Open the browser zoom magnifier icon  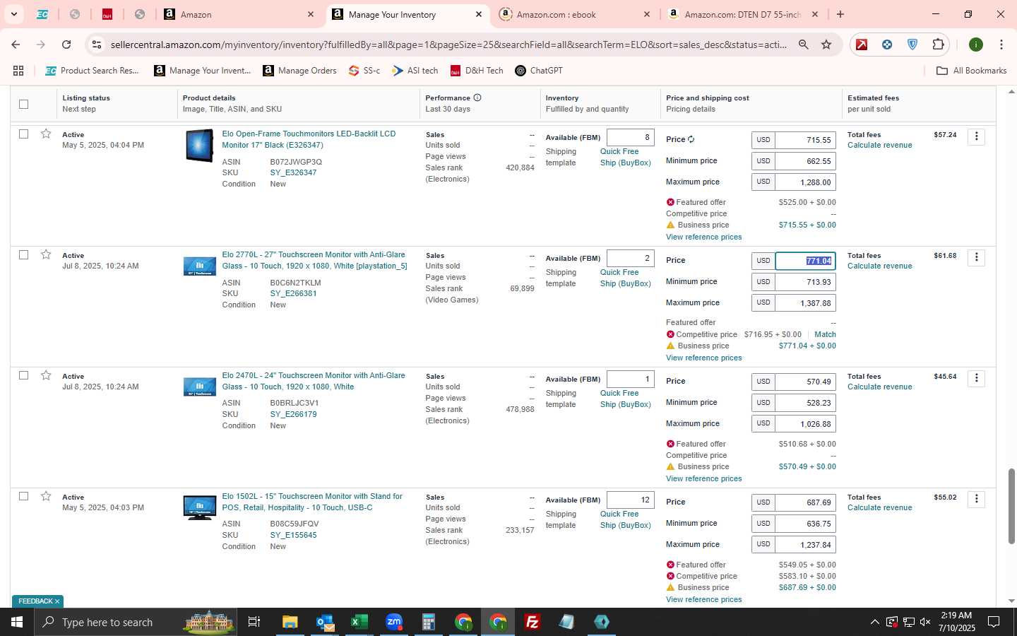pyautogui.click(x=804, y=45)
